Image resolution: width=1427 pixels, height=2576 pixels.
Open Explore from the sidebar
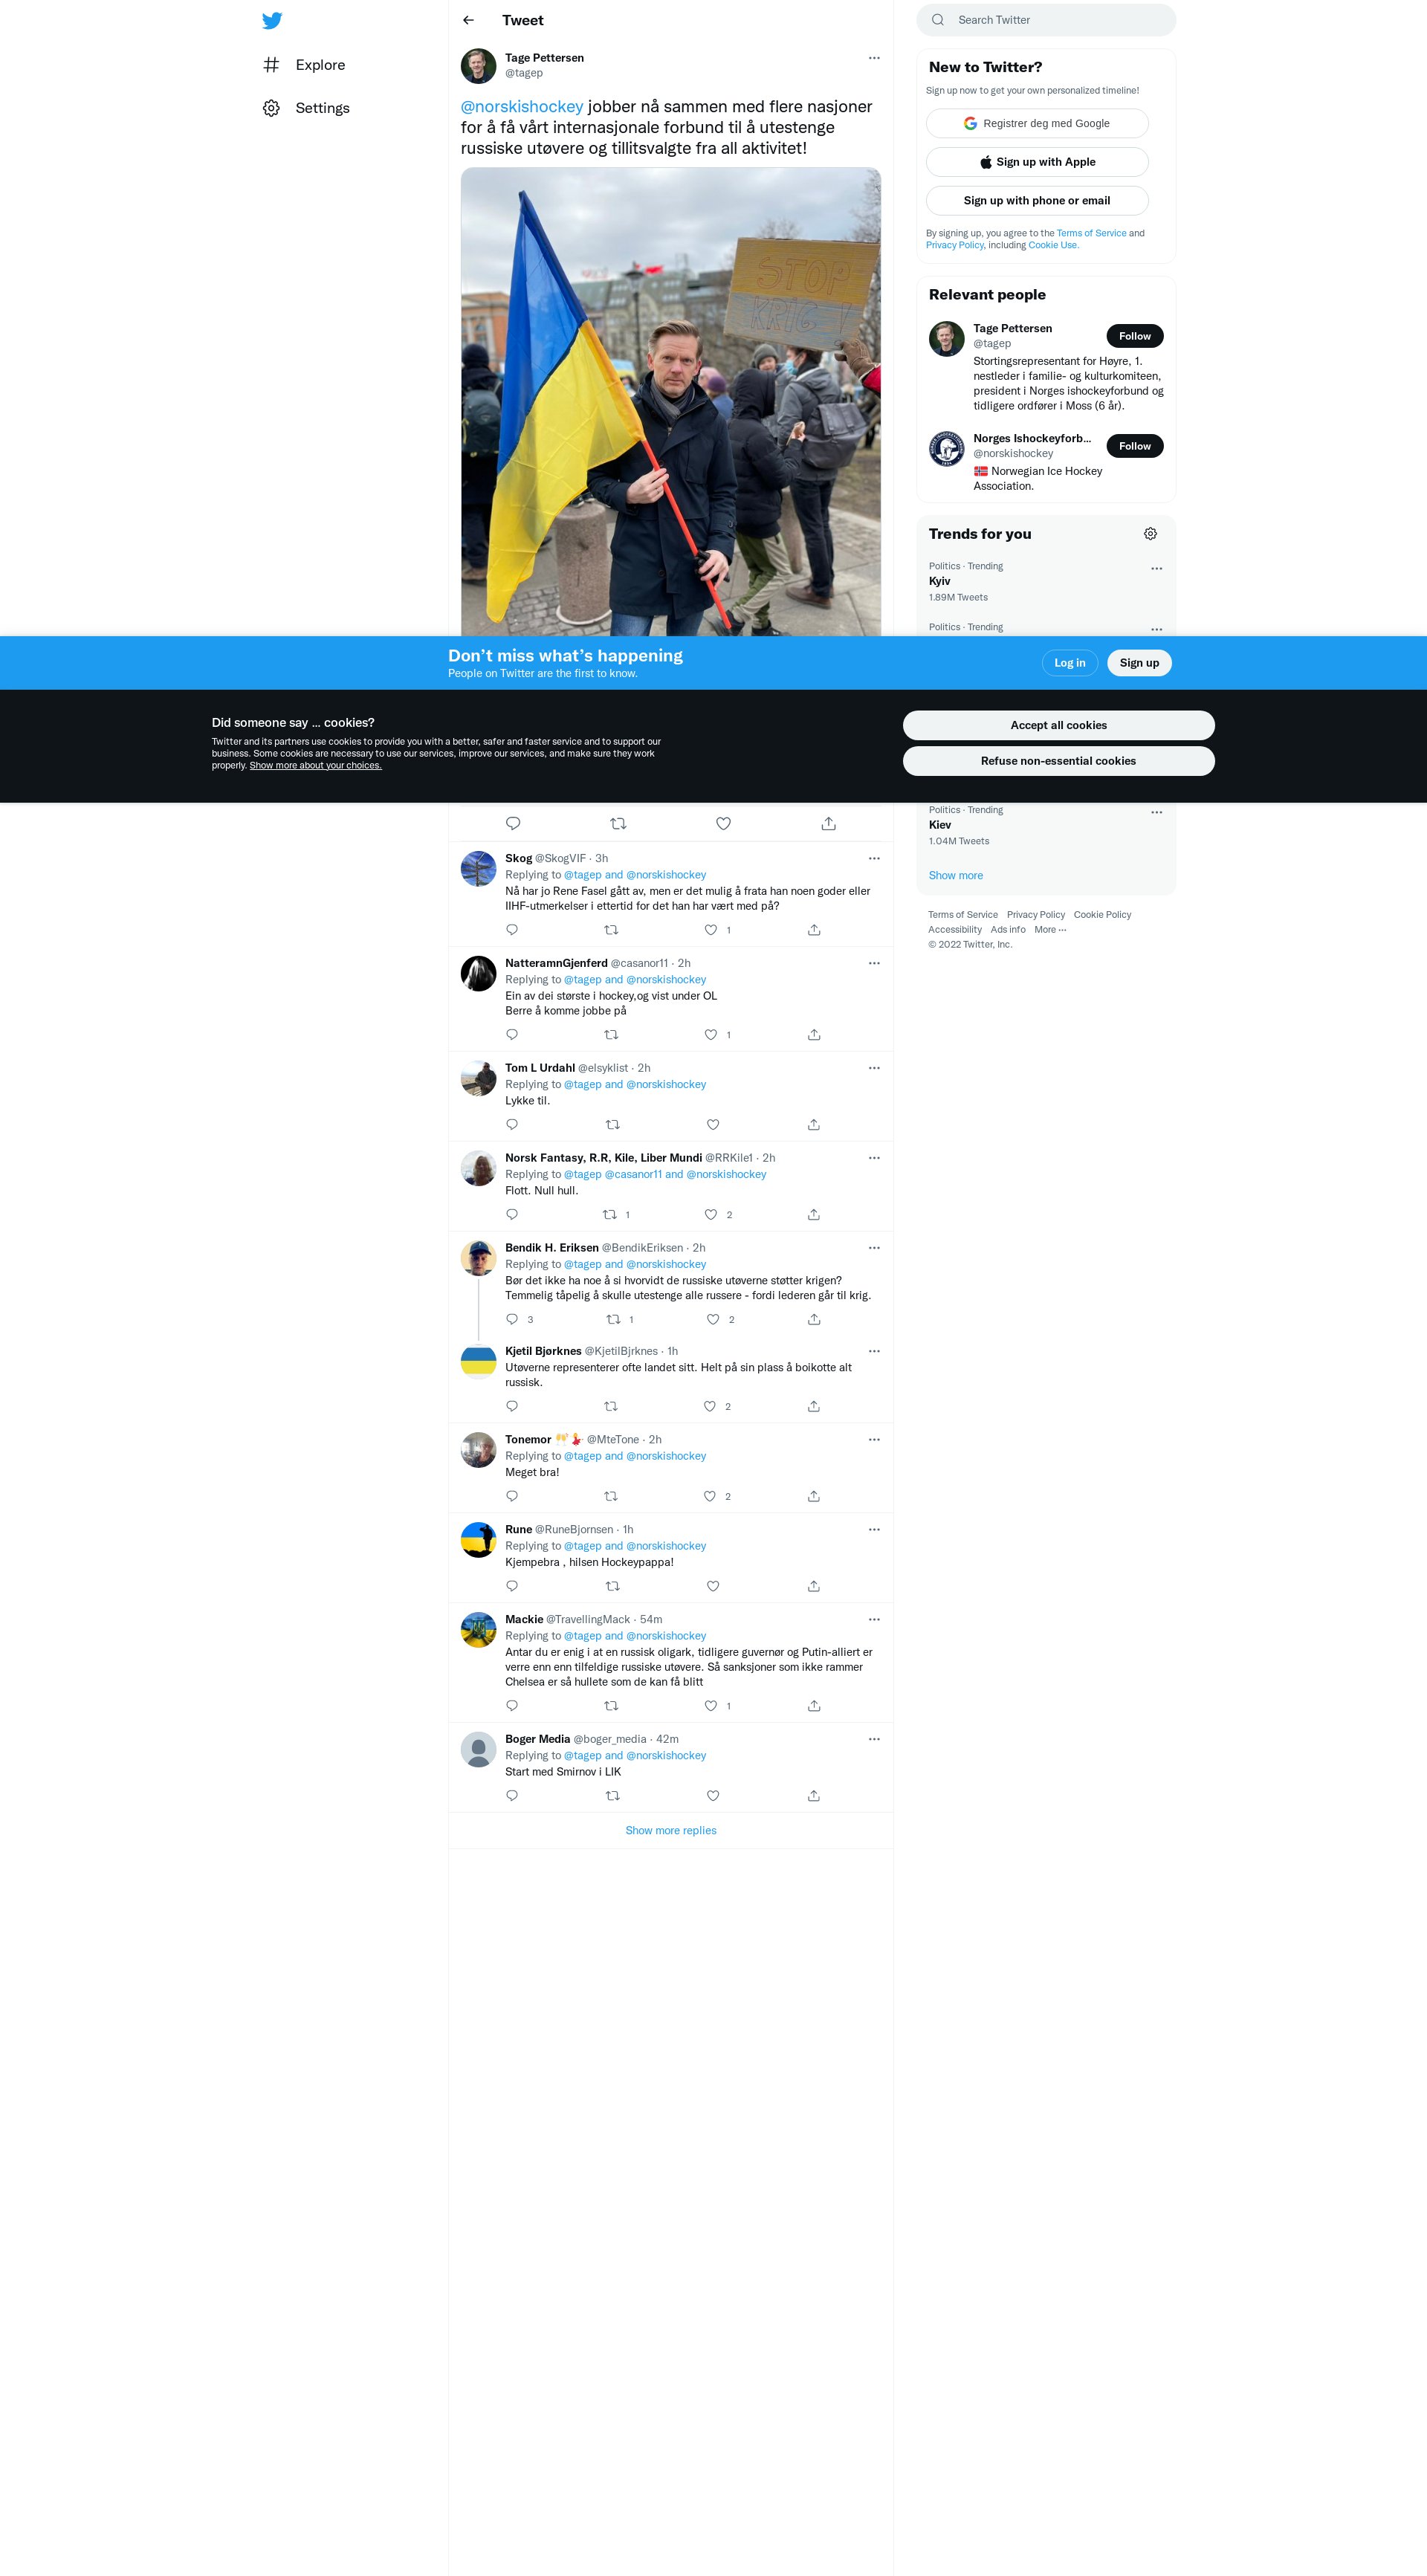(x=304, y=65)
